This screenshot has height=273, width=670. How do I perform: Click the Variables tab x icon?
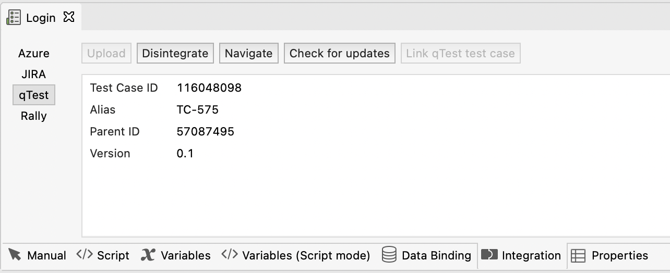point(148,255)
